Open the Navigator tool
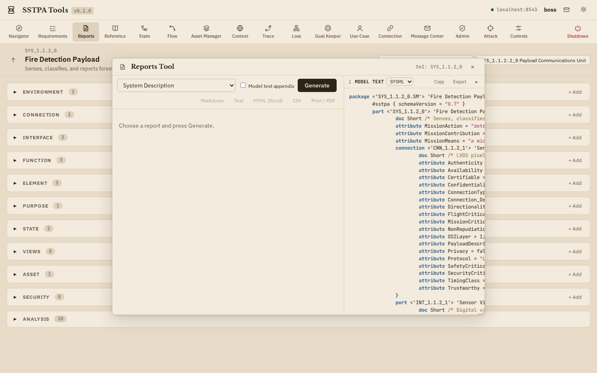Screen dimensions: 597x373 (x=19, y=32)
